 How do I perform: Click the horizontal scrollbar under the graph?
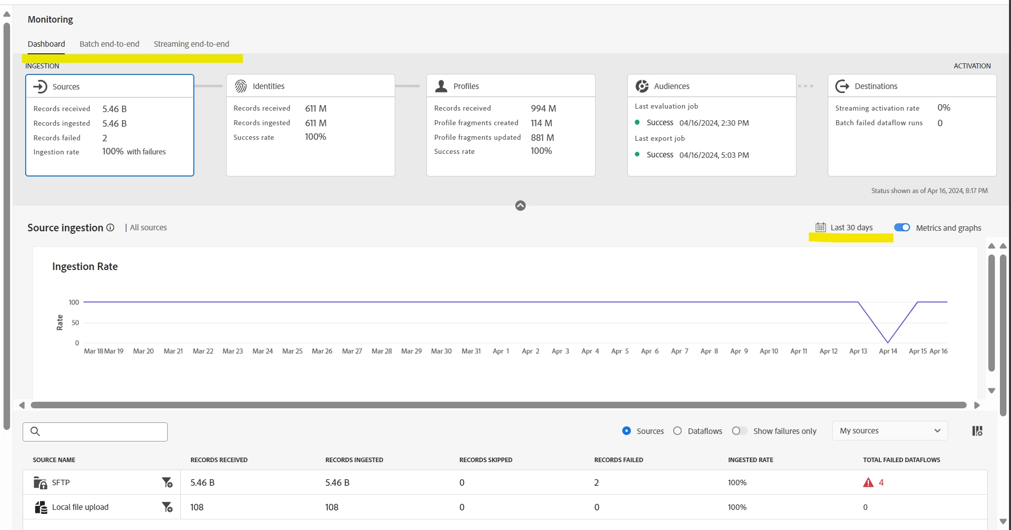pyautogui.click(x=498, y=405)
